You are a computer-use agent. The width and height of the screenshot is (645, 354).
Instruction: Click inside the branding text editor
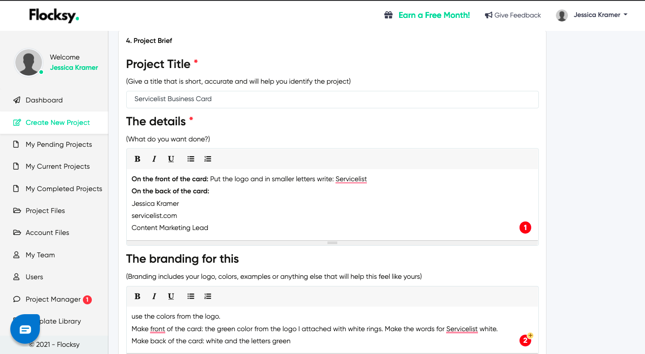332,330
